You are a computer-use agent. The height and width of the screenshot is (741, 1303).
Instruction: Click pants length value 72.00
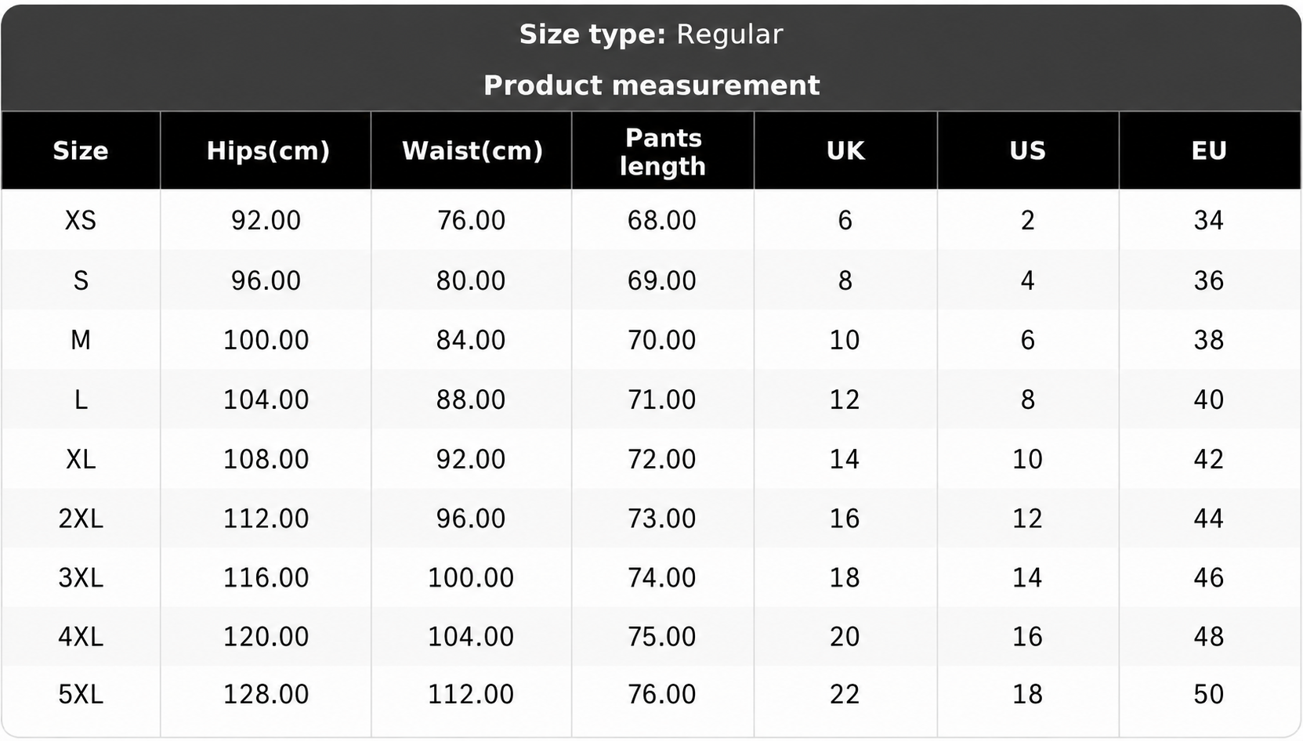click(x=662, y=459)
